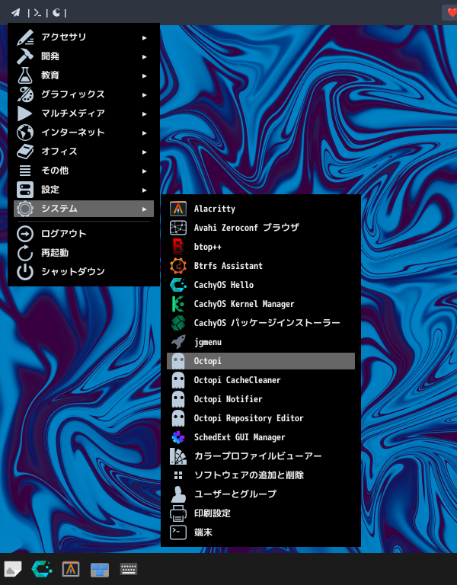Image resolution: width=457 pixels, height=585 pixels.
Task: Click the flask icon beside 教育
Action: click(x=25, y=75)
